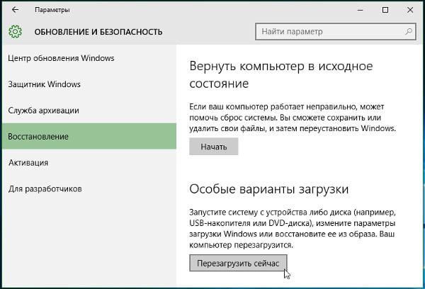Viewport: 425px width, 289px height.
Task: Click the green settings gear icon
Action: [x=15, y=32]
